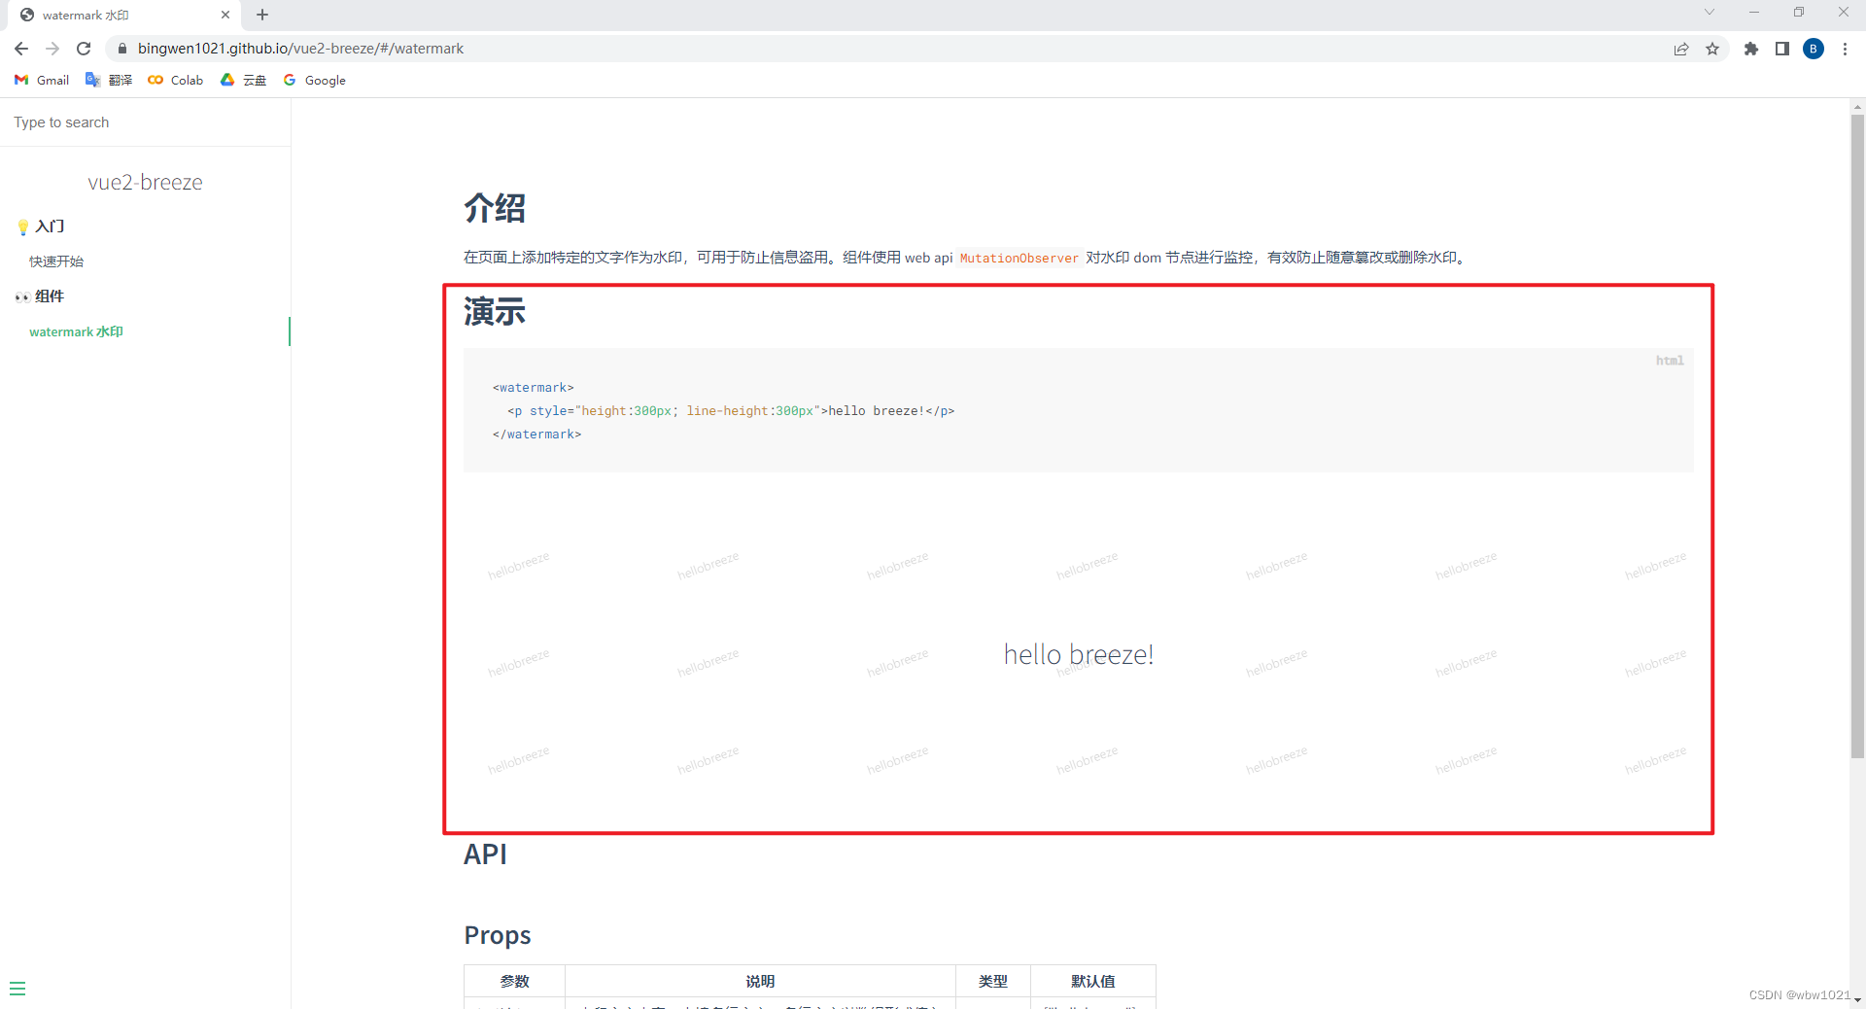Click the API heading anchor
Viewport: 1866px width, 1009px height.
click(485, 854)
